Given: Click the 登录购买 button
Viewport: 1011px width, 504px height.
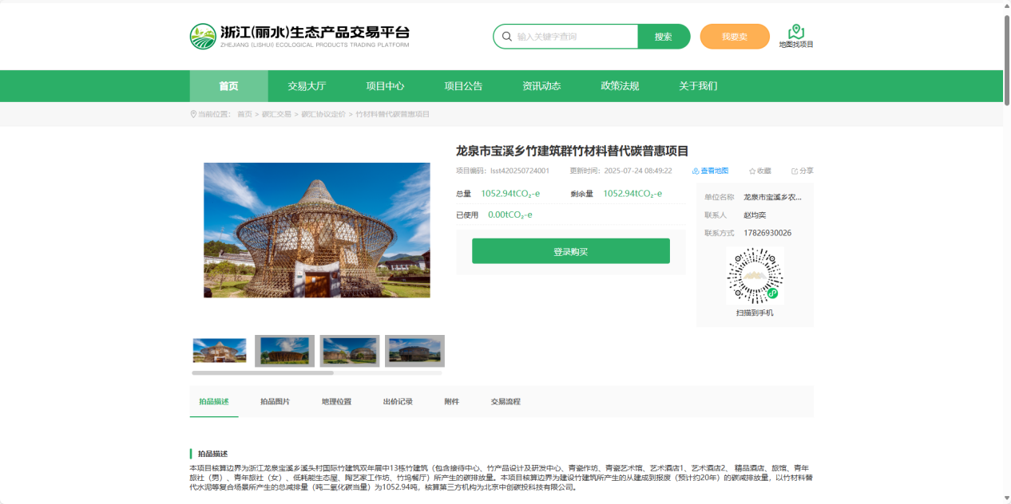Looking at the screenshot, I should coord(570,251).
